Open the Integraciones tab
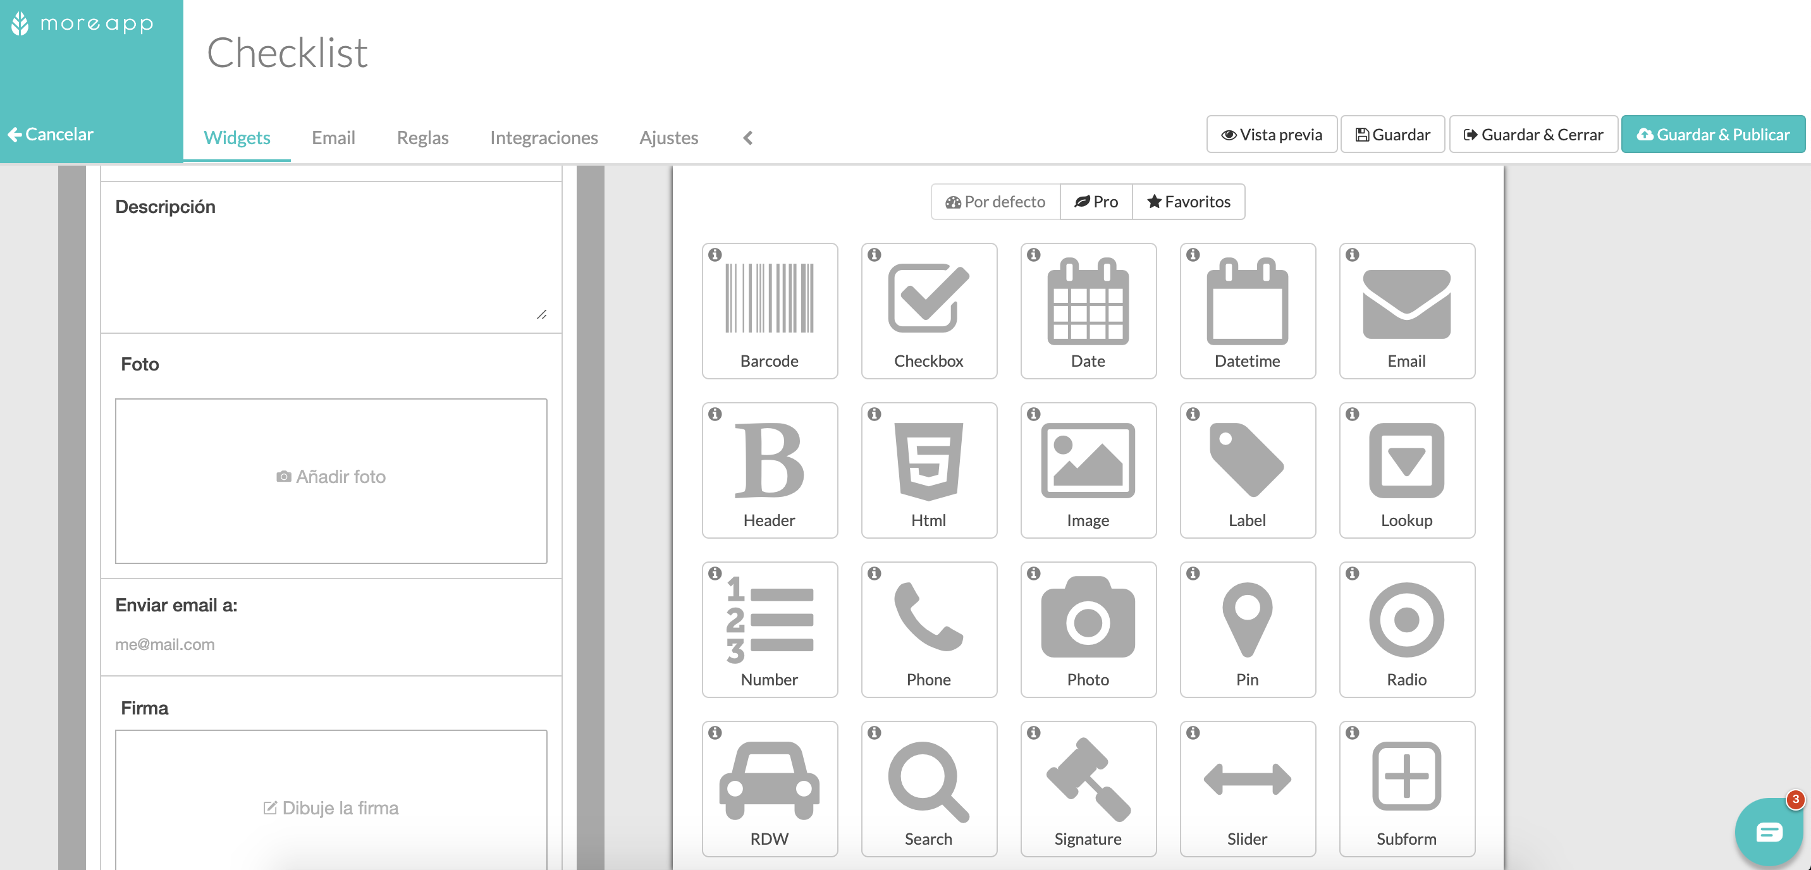1811x870 pixels. pyautogui.click(x=544, y=137)
